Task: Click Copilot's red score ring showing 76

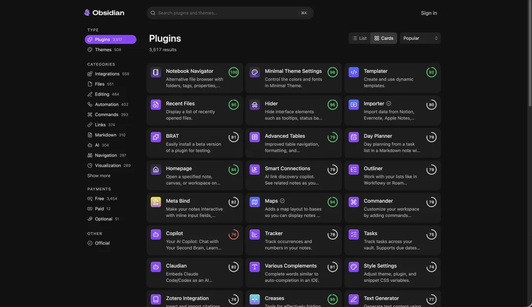Action: click(x=233, y=235)
